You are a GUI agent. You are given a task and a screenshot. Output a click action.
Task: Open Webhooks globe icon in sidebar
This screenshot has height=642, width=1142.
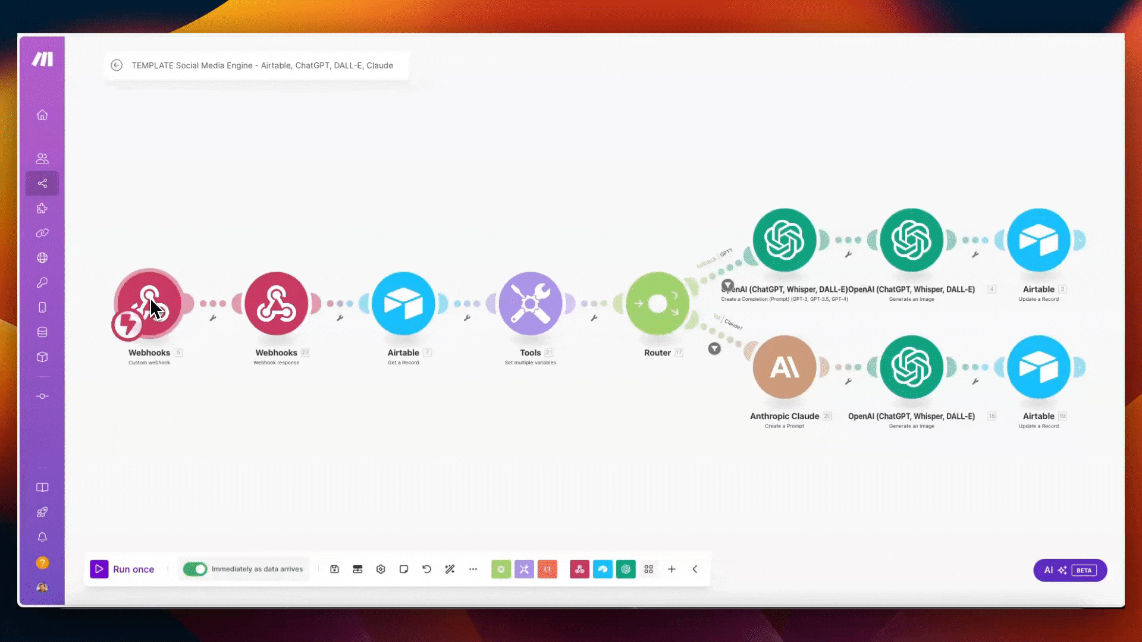42,258
